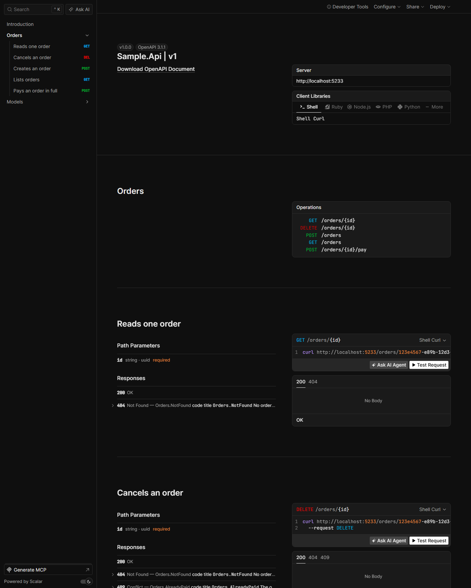Open the Share dropdown
The height and width of the screenshot is (588, 471).
[415, 7]
